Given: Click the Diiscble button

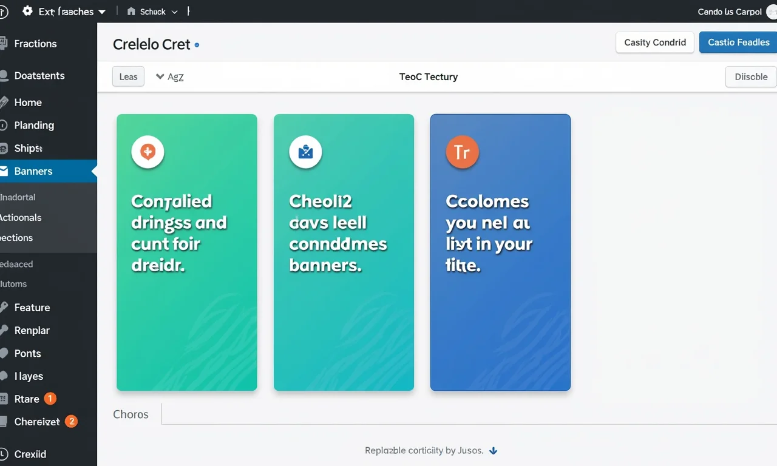Looking at the screenshot, I should click(751, 77).
